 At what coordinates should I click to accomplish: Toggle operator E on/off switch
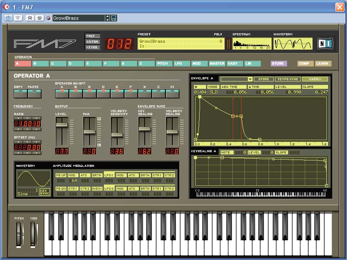pyautogui.click(x=117, y=94)
